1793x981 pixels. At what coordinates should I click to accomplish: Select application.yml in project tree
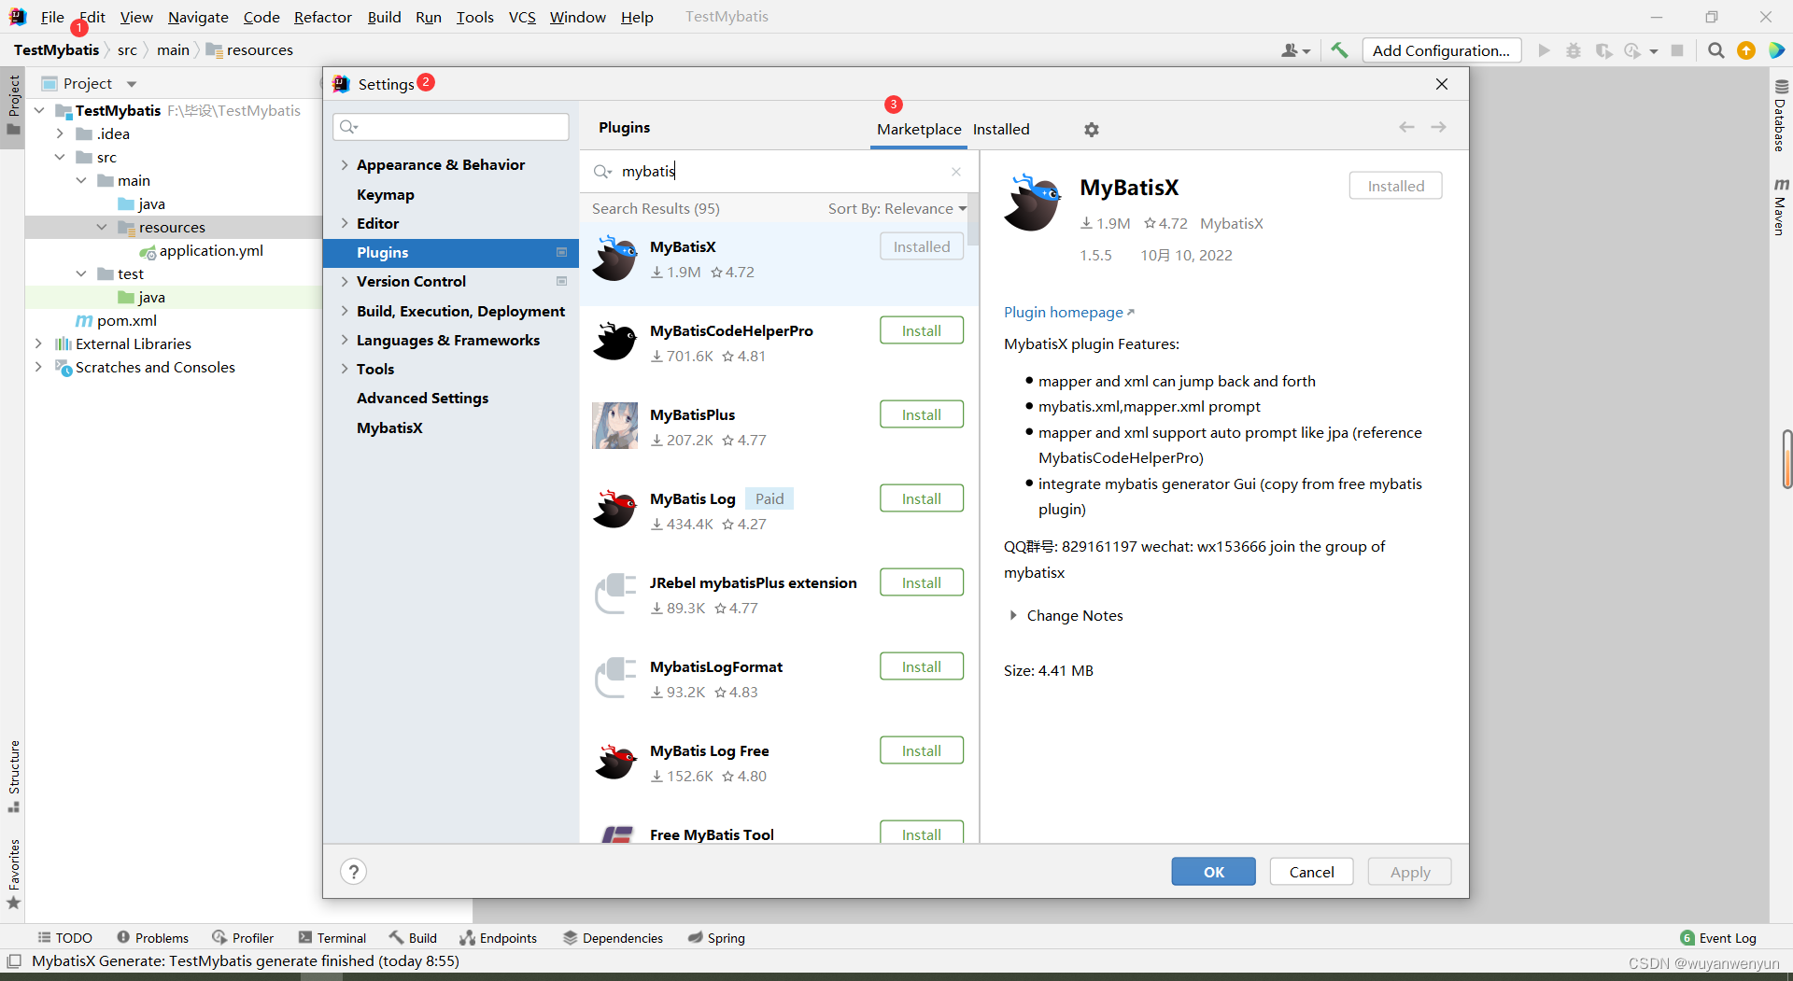(x=201, y=251)
